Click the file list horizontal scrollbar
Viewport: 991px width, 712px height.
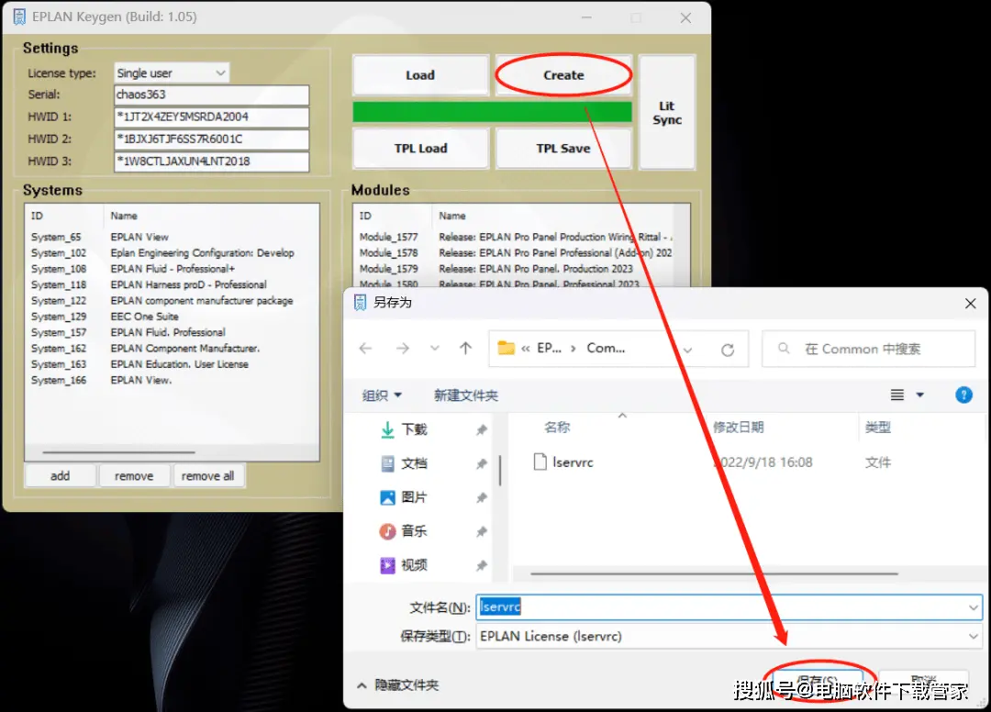(714, 573)
